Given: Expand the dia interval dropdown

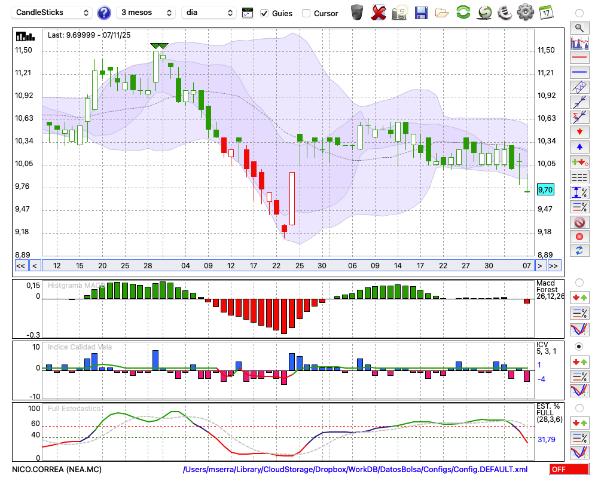Looking at the screenshot, I should [209, 13].
